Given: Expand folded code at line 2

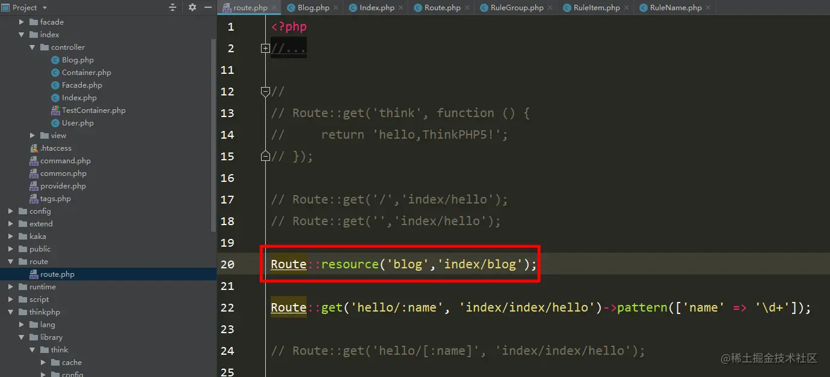Looking at the screenshot, I should pos(265,48).
